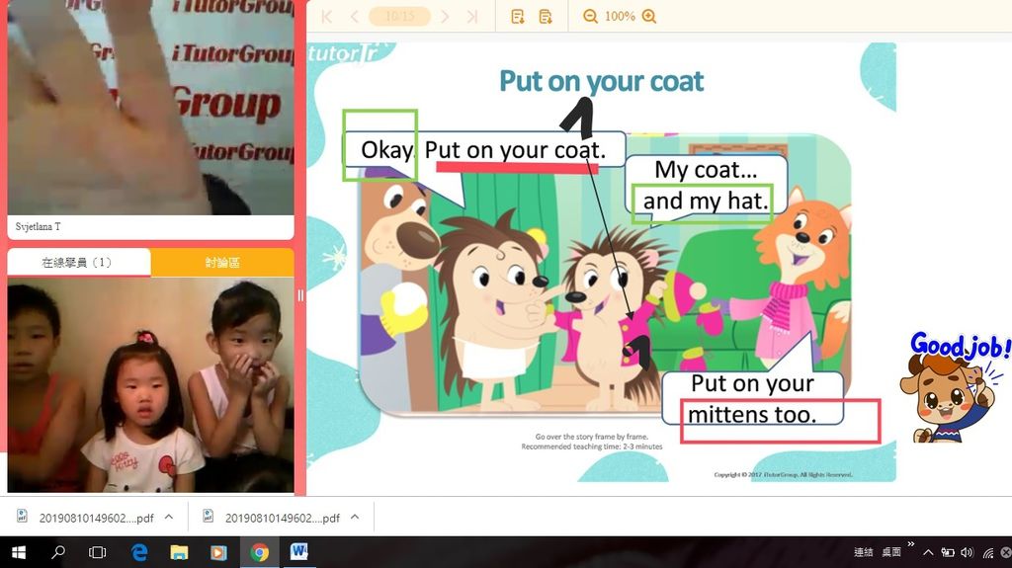1012x568 pixels.
Task: Expand options for the second downloaded pdf
Action: [x=355, y=517]
